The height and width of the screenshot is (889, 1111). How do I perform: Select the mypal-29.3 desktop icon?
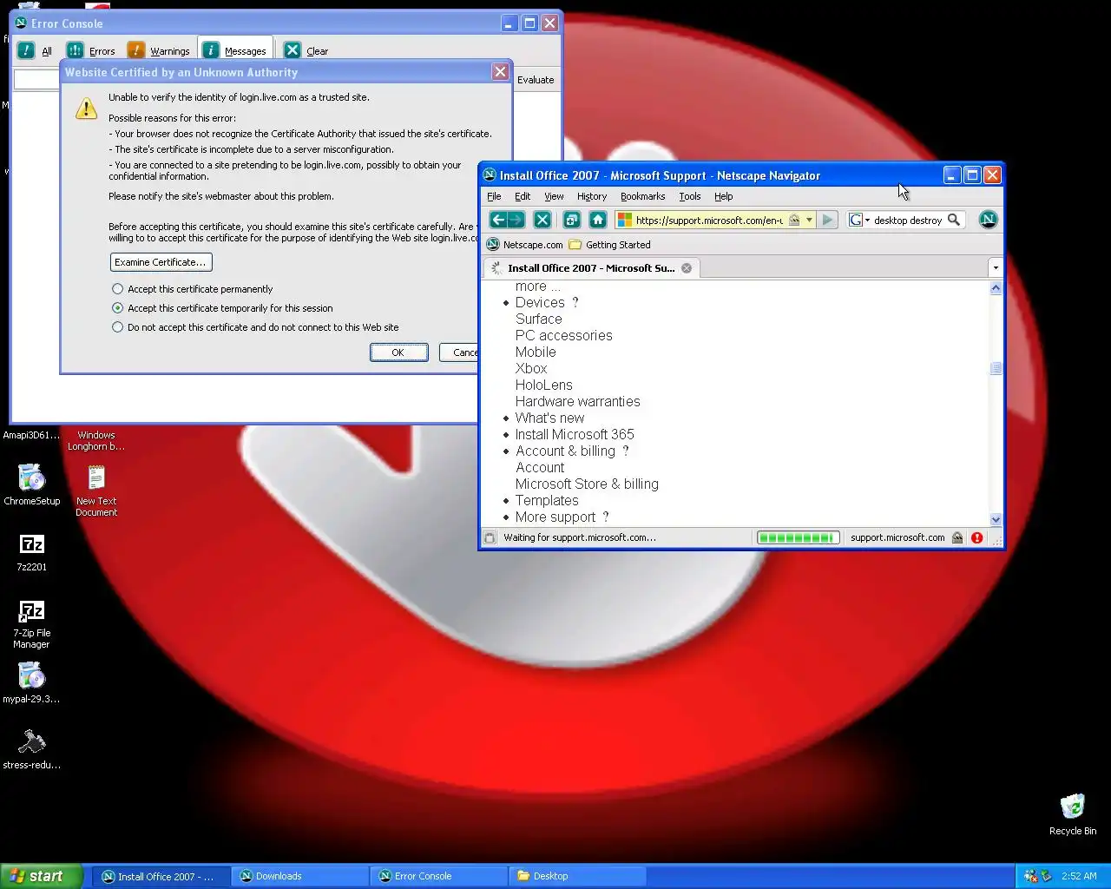point(32,682)
